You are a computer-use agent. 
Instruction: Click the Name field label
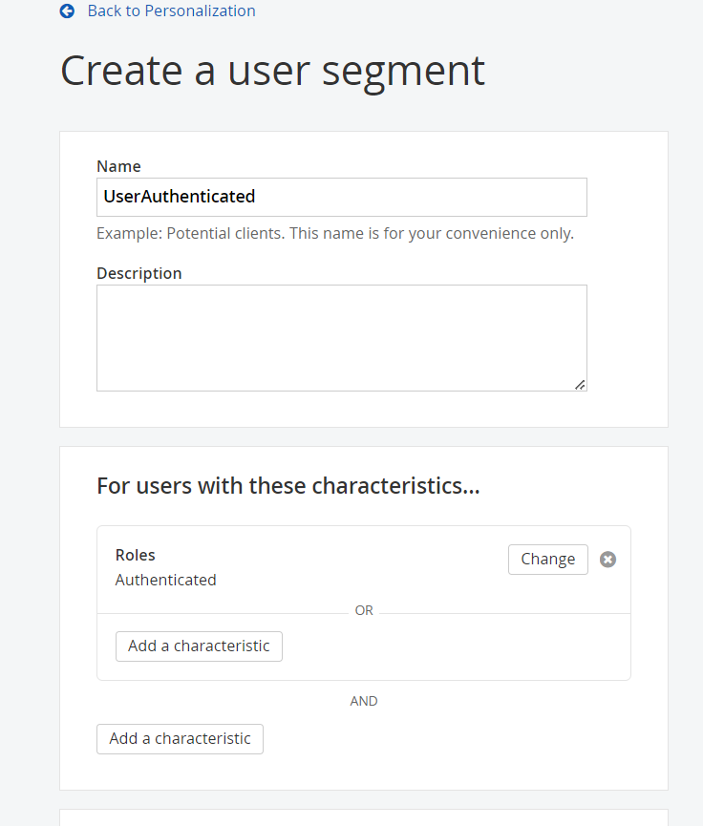click(x=118, y=166)
